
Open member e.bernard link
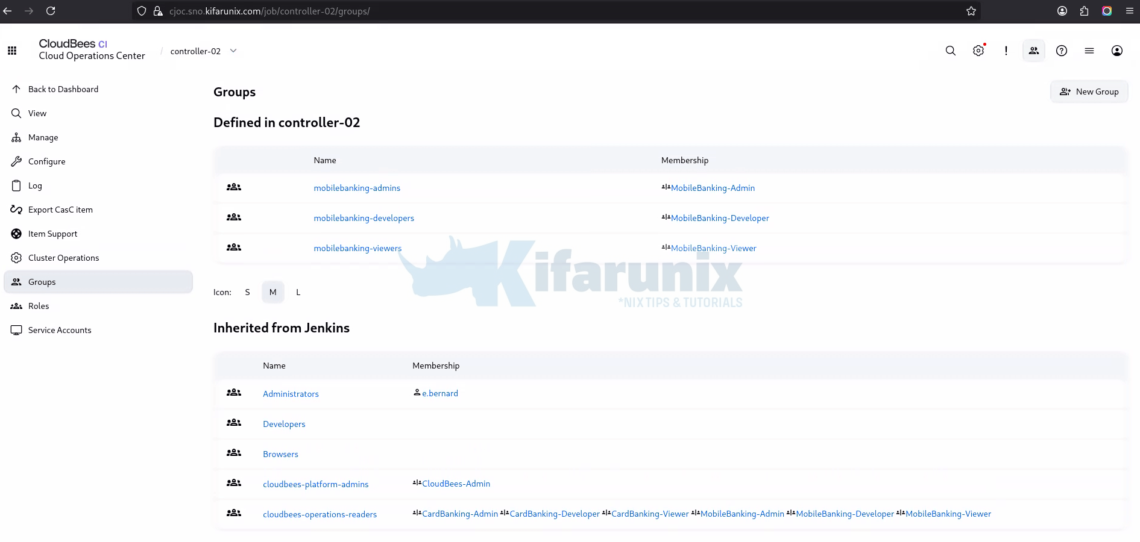(439, 393)
